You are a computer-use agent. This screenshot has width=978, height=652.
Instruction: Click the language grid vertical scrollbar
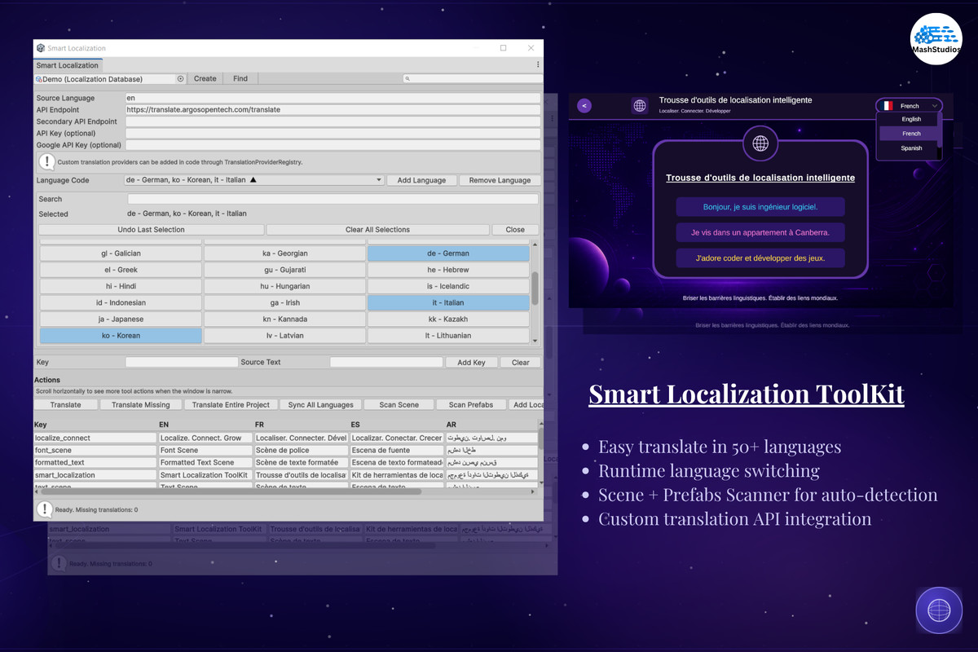[535, 289]
